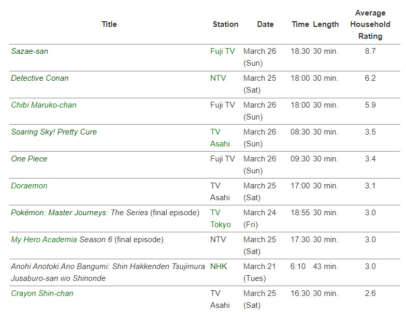Open the Chibi Maruko-chan link
The width and height of the screenshot is (406, 312).
[44, 105]
